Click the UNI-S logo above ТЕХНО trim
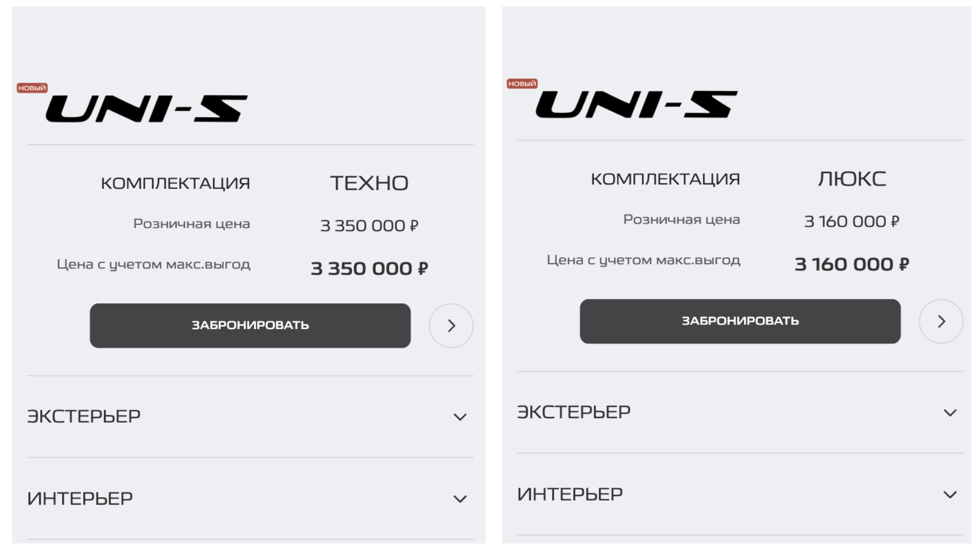The height and width of the screenshot is (550, 978). point(147,108)
